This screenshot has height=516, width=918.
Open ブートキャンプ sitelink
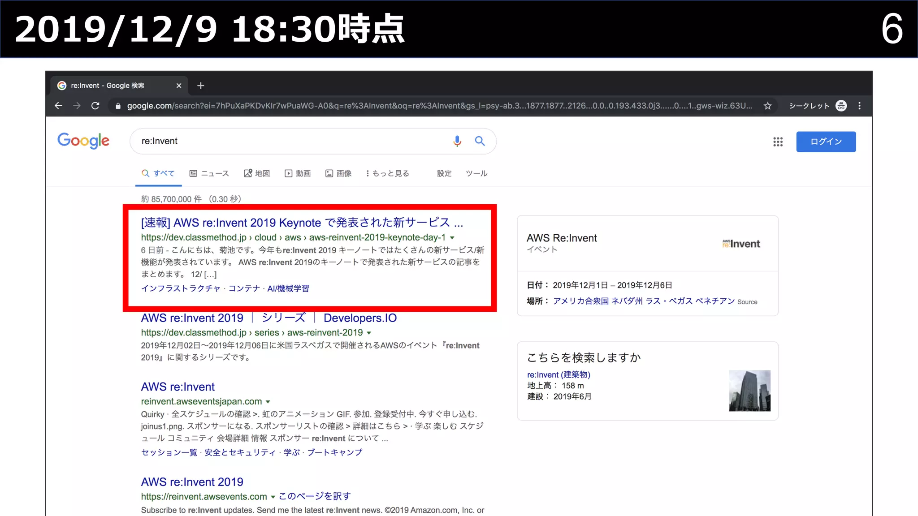click(x=335, y=452)
